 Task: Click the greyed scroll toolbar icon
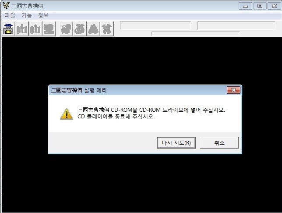49,29
